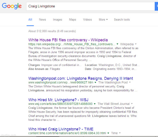Click the content.time.com green URL
Image resolution: width=158 pixels, height=137 pixels.
67,133
